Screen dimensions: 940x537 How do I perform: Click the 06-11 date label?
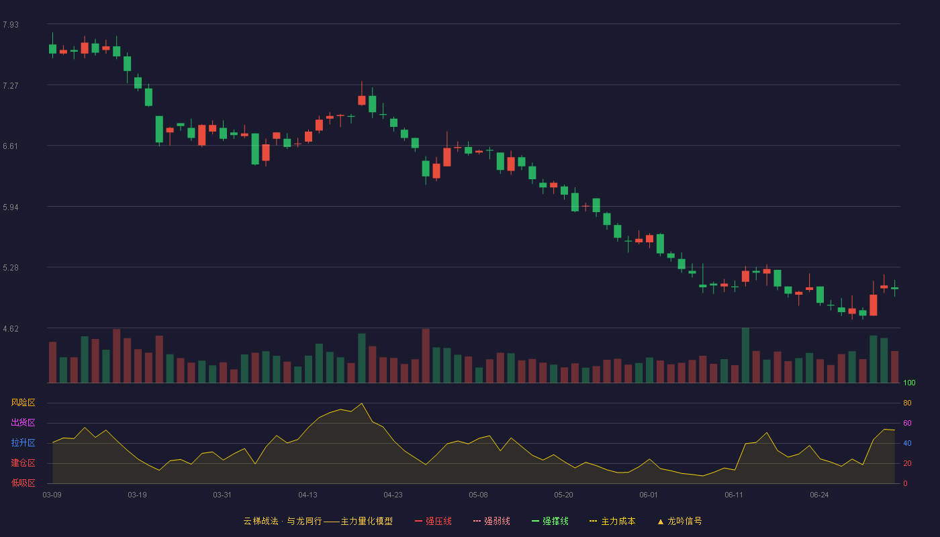(x=734, y=495)
